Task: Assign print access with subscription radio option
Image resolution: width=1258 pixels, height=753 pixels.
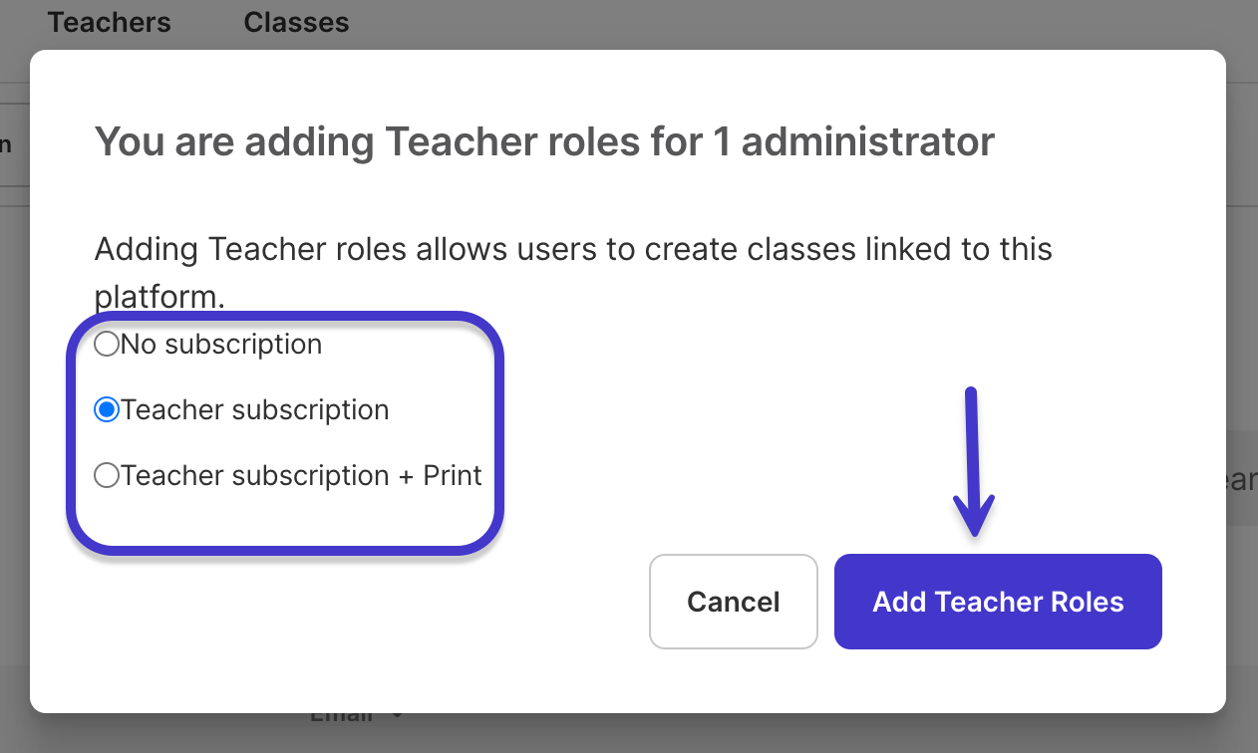Action: tap(106, 475)
